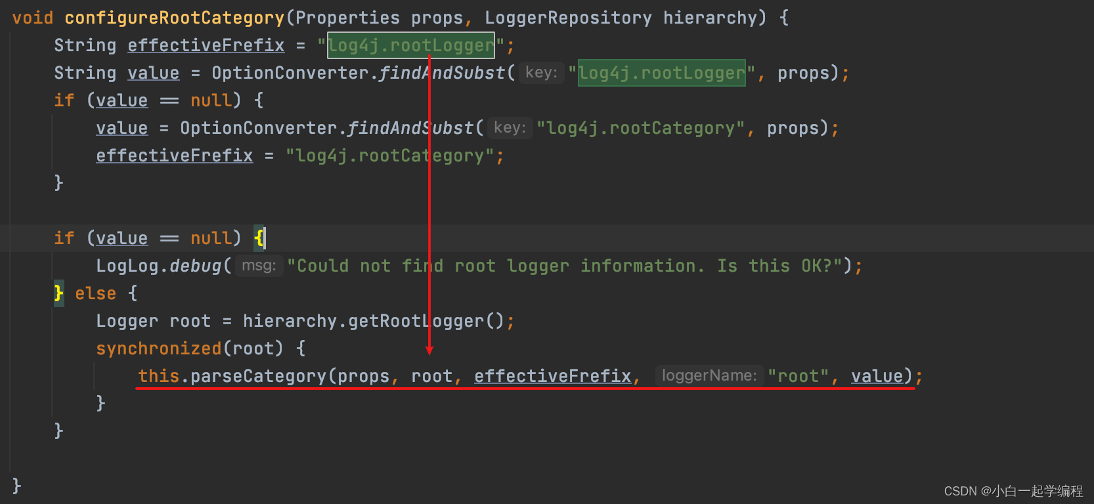The width and height of the screenshot is (1094, 504).
Task: Click root inside the synchronized parentheses
Action: 253,348
